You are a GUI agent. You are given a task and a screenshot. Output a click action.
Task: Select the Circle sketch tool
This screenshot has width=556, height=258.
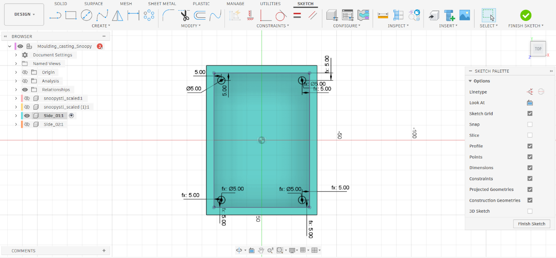point(87,16)
